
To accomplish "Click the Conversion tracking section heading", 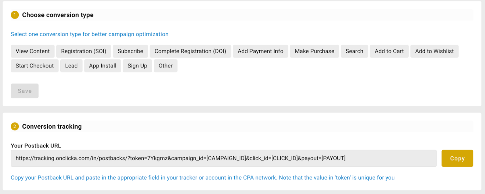I will 52,126.
